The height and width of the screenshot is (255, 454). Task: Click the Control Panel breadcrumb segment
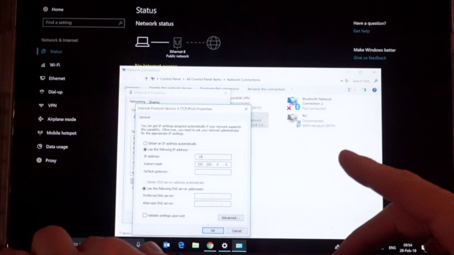[170, 79]
